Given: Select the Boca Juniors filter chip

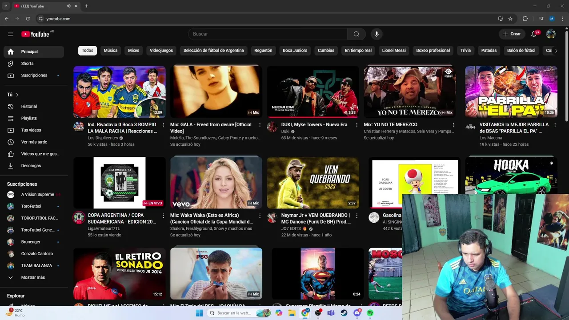Looking at the screenshot, I should (x=295, y=51).
